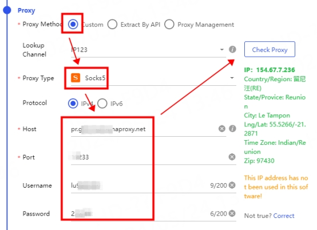Choose IPv6 protocol radio button
Image resolution: width=317 pixels, height=230 pixels.
102,104
